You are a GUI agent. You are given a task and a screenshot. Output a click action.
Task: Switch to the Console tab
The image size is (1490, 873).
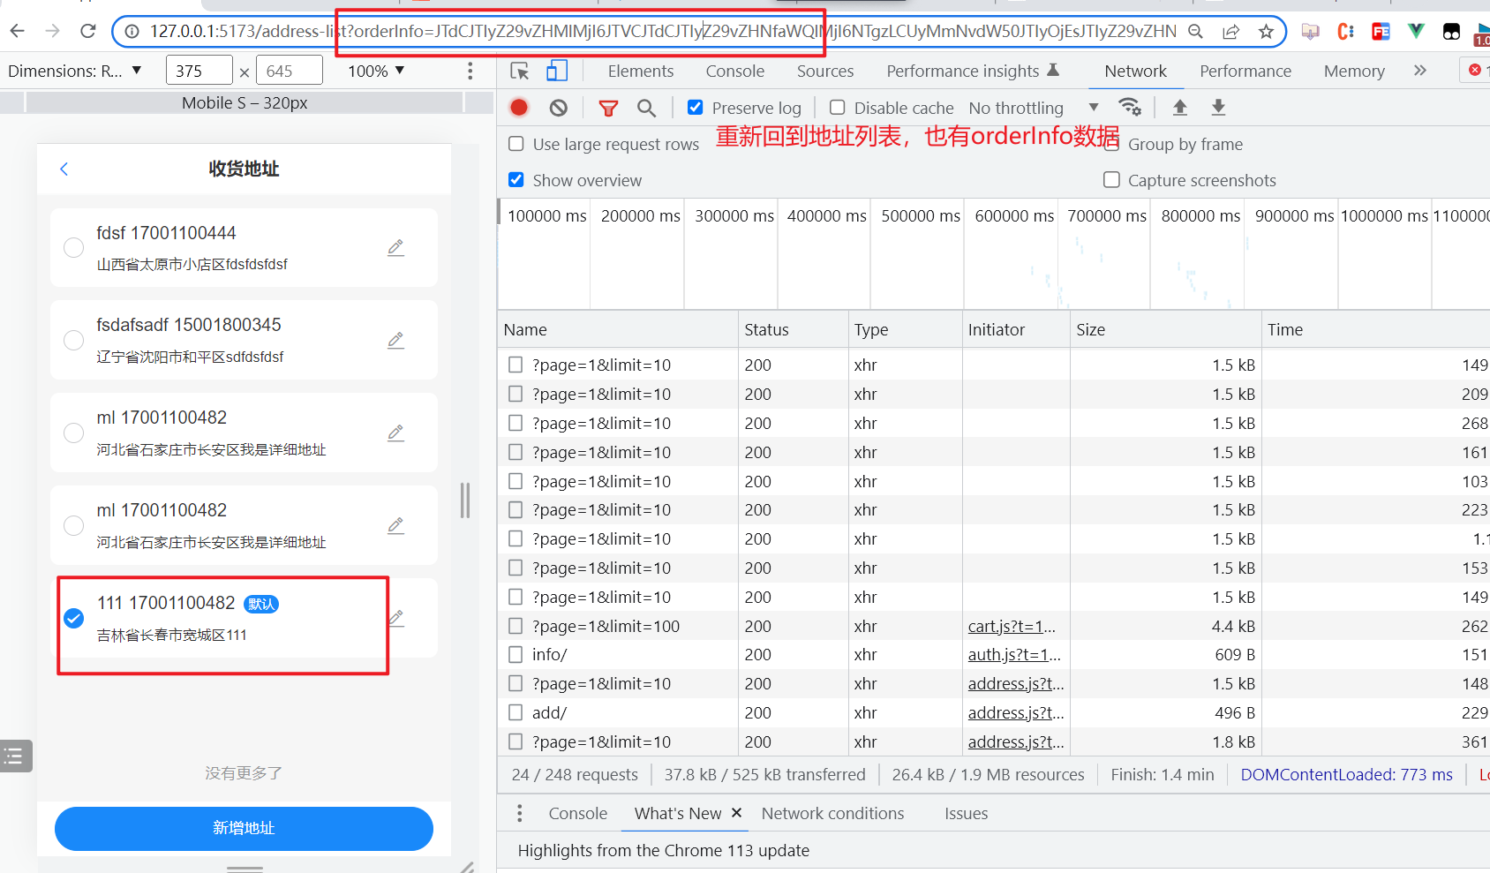click(735, 71)
